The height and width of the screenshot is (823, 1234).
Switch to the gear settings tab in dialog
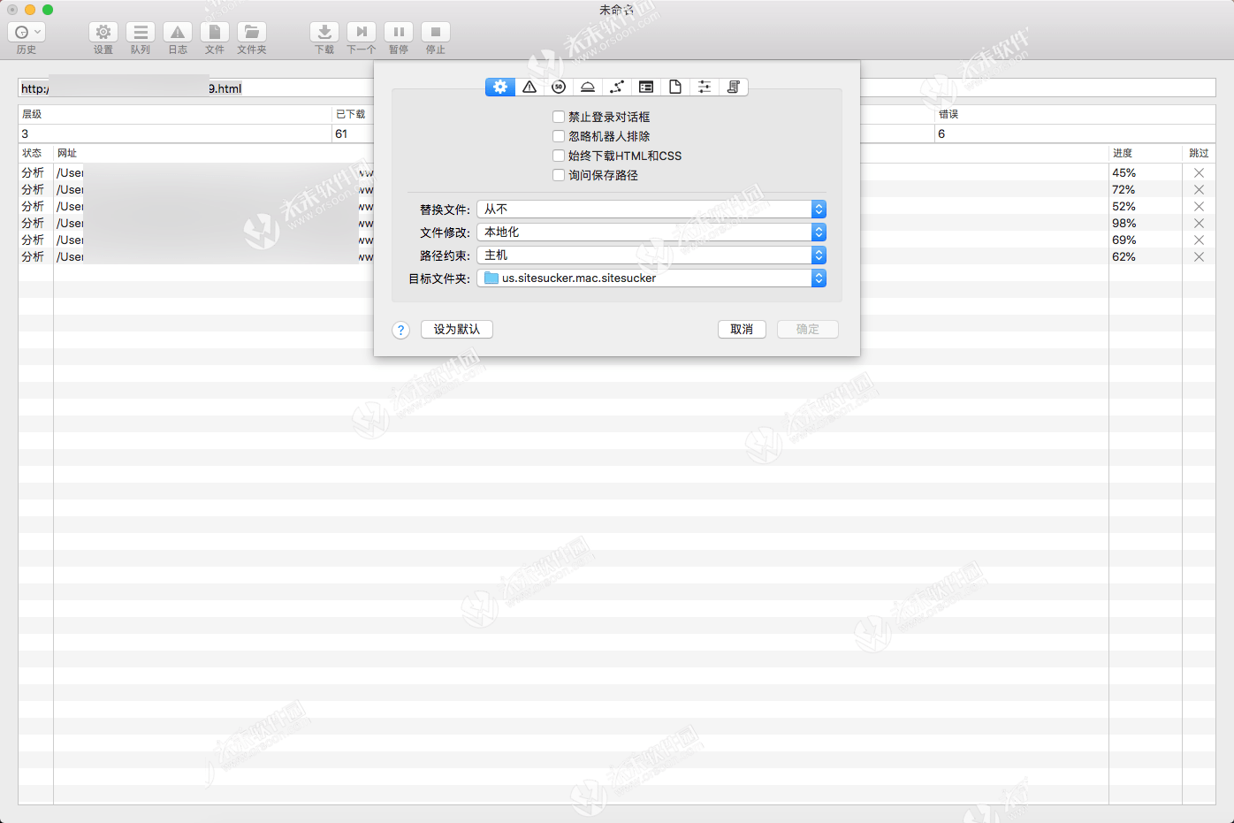pyautogui.click(x=499, y=87)
